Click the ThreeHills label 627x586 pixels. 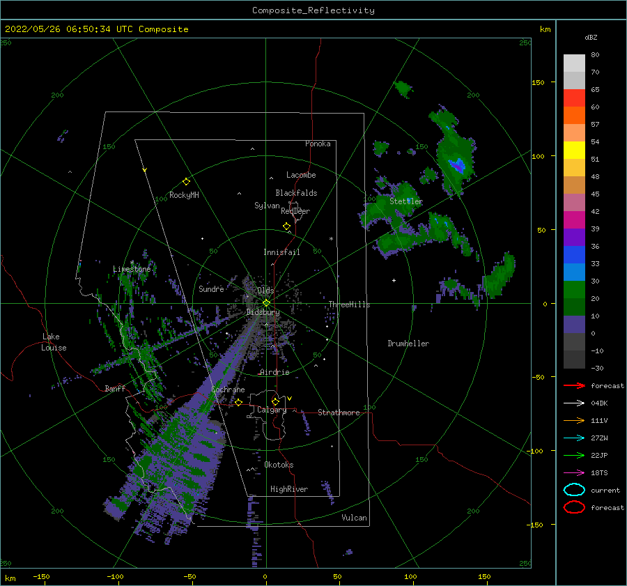349,304
